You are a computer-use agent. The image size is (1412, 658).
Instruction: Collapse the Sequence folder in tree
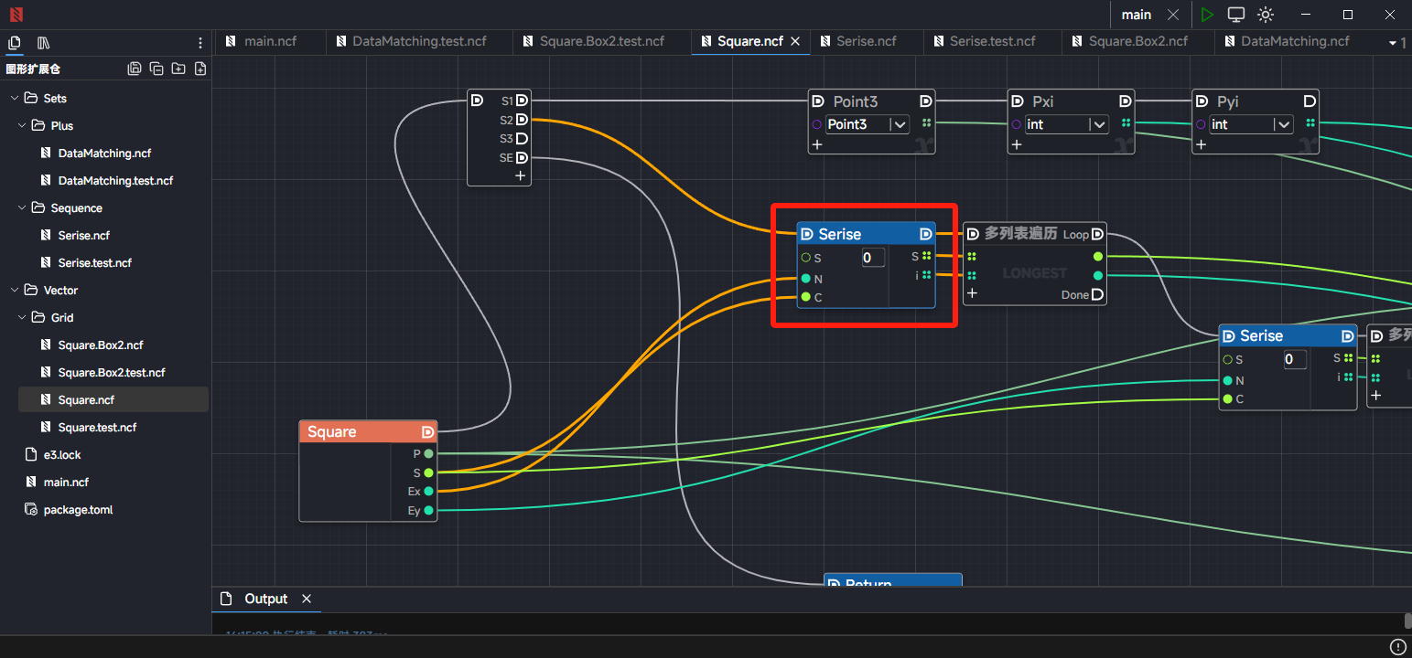pos(22,207)
